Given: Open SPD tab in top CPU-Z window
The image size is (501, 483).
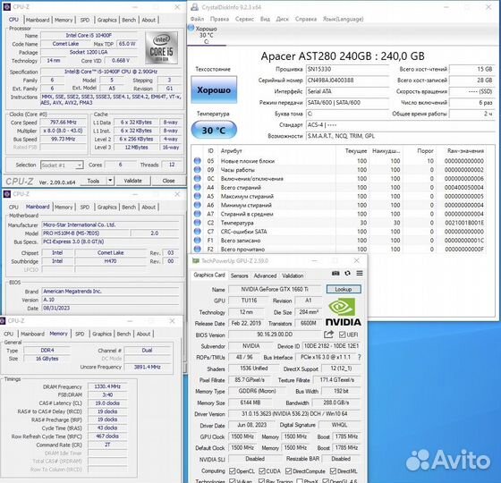Looking at the screenshot, I should [85, 20].
